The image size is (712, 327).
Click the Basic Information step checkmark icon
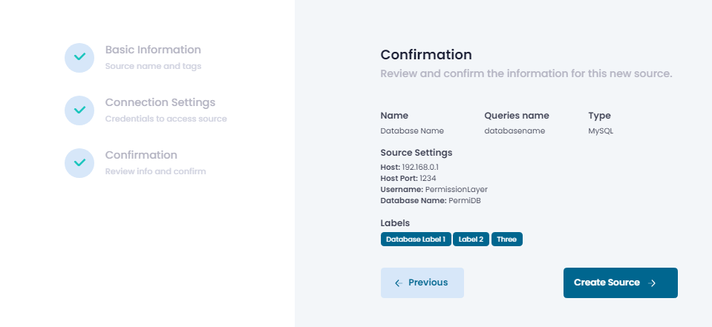click(x=79, y=57)
